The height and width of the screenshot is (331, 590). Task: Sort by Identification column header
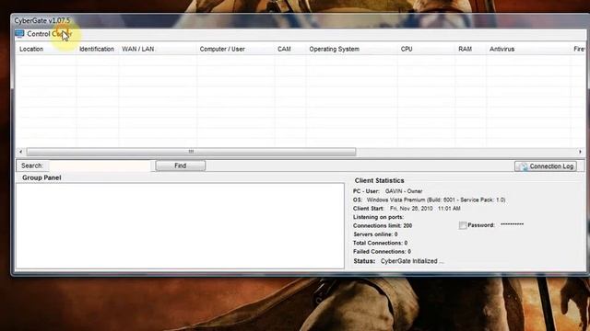pyautogui.click(x=97, y=49)
